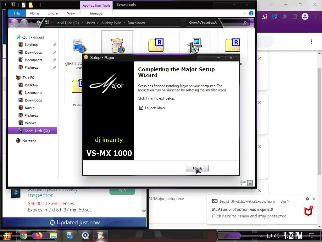Dismiss the McAfee protection expired notification
The image size is (322, 242).
pos(314,199)
